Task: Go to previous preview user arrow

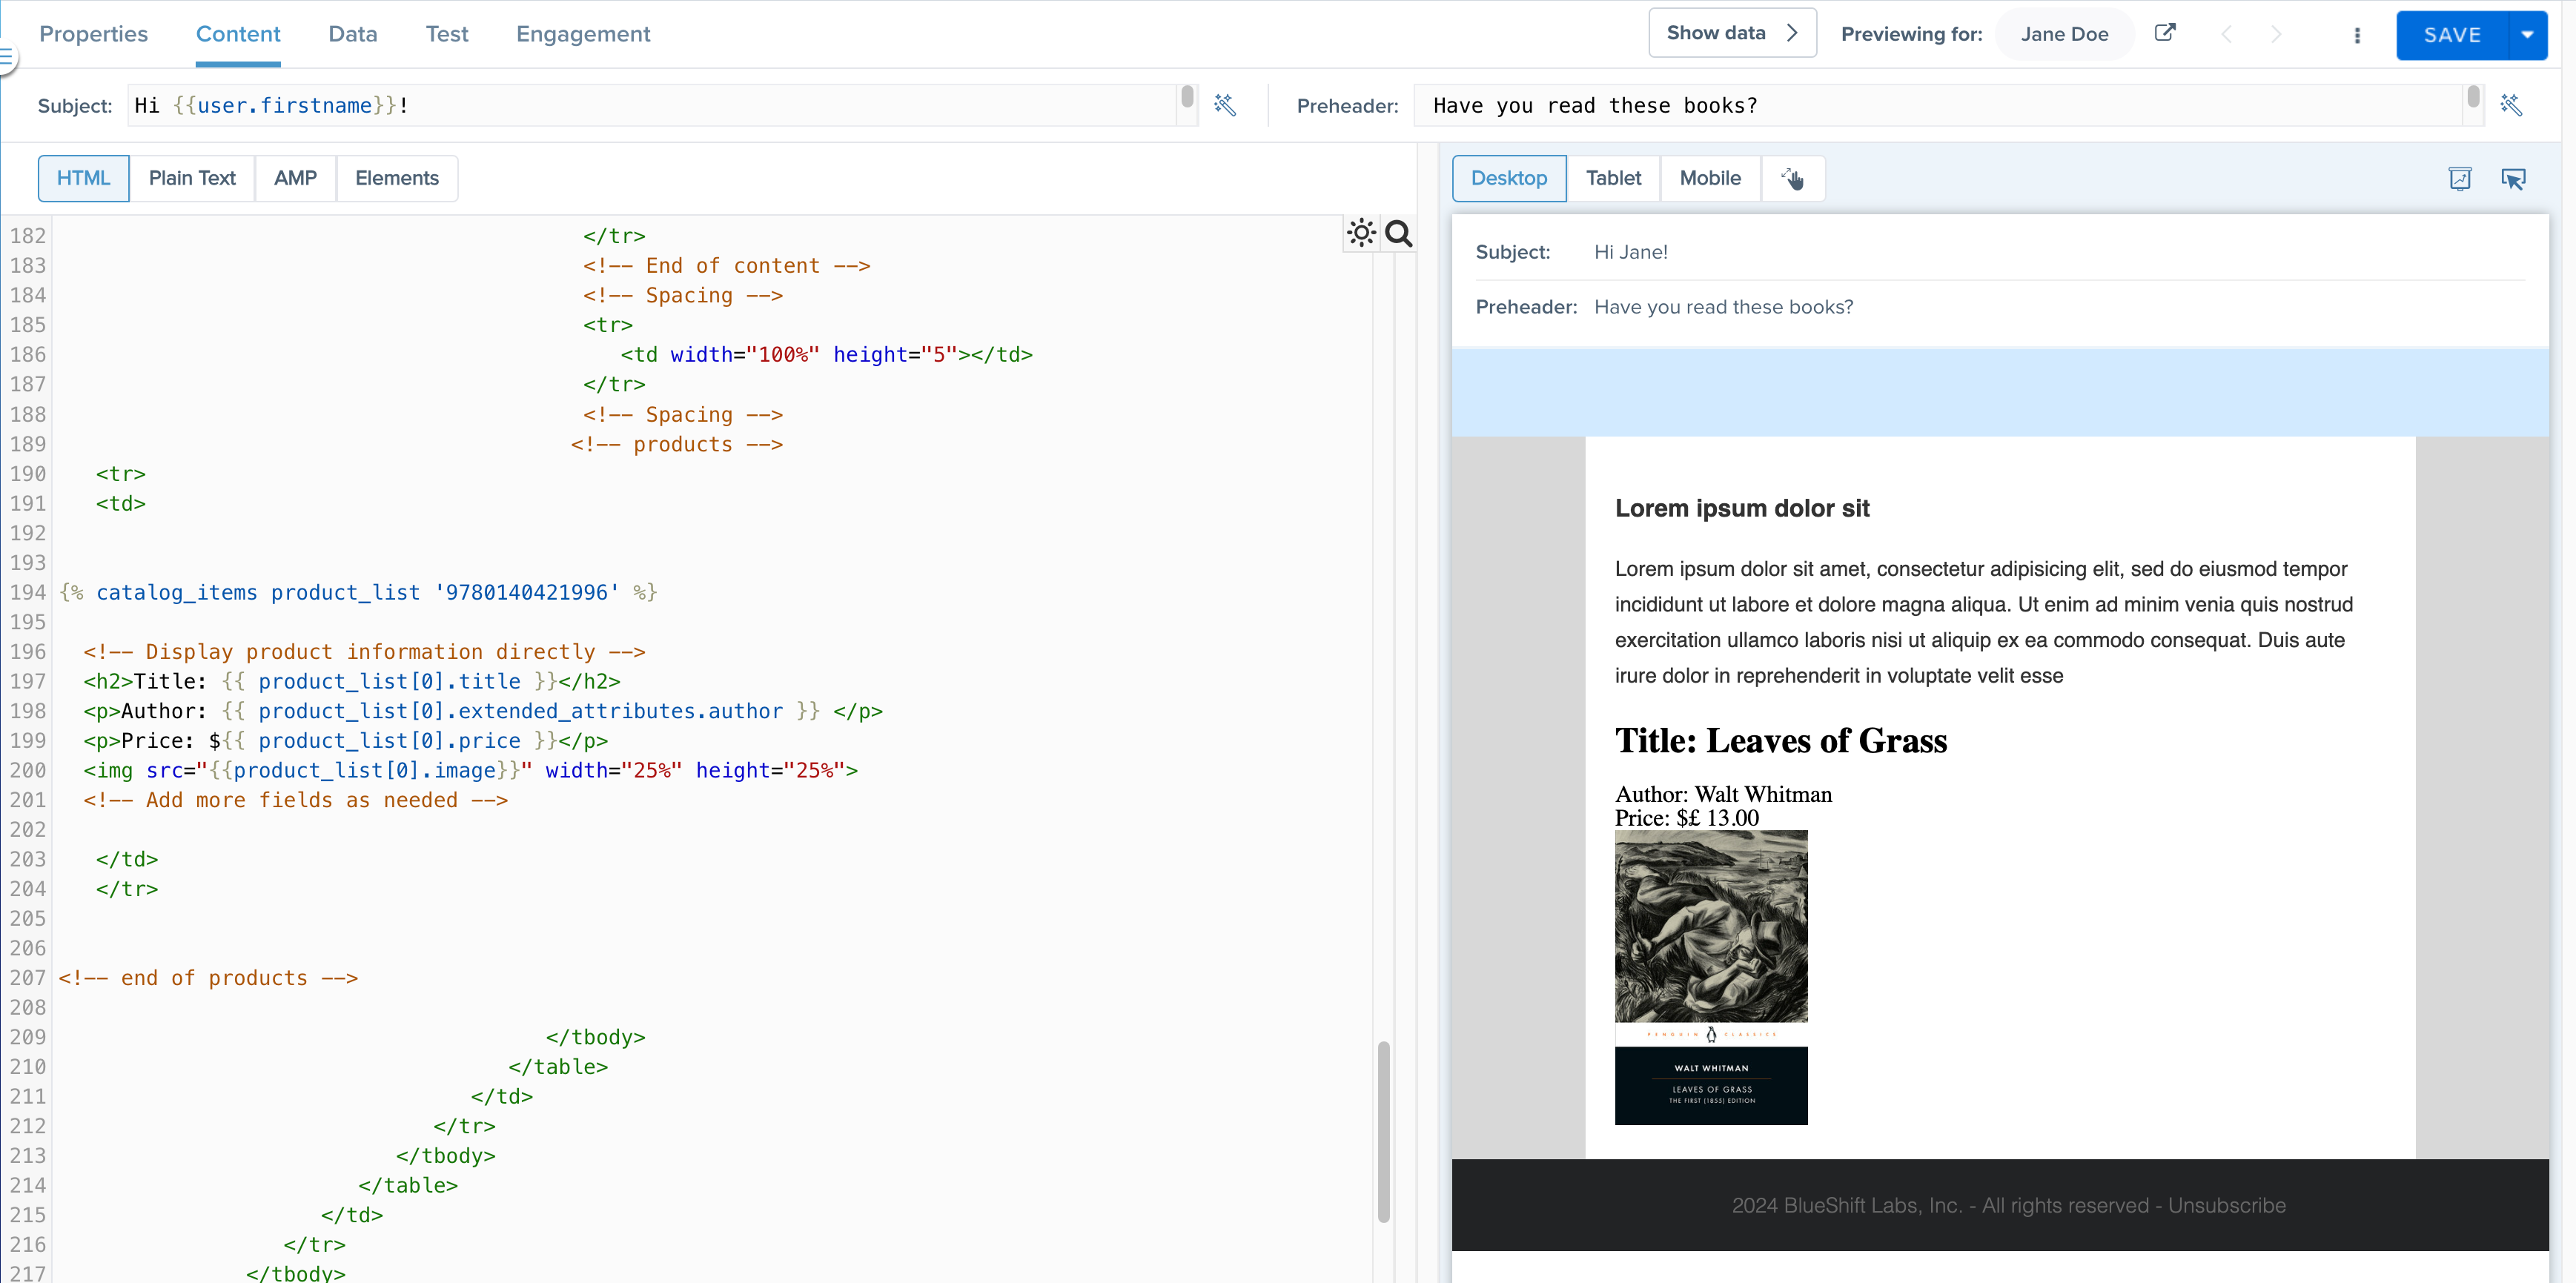Action: (2226, 34)
